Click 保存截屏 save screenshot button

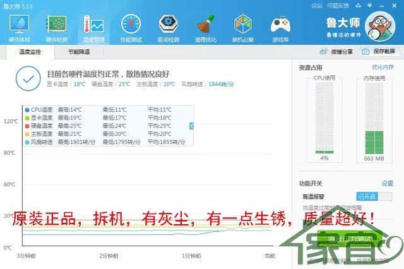click(380, 52)
